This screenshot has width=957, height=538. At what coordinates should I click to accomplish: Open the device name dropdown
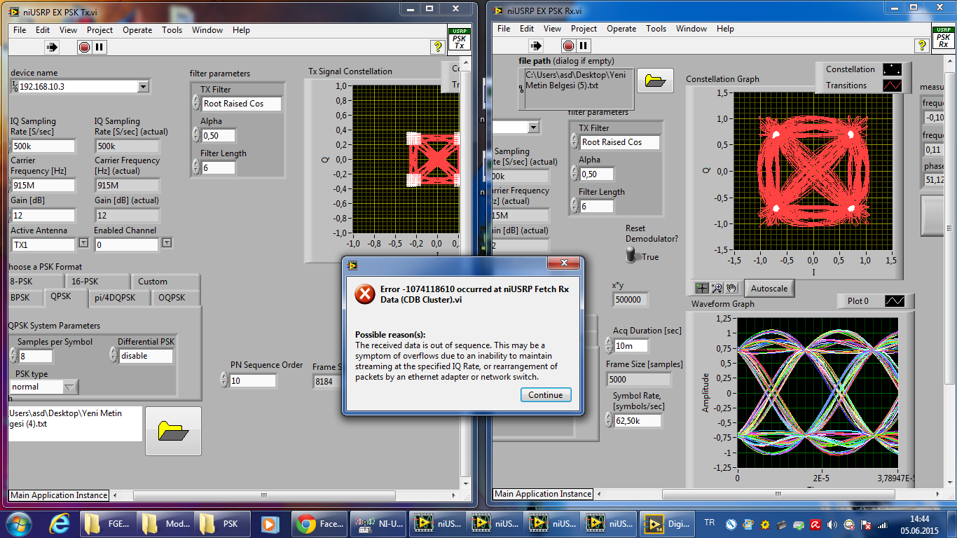click(x=143, y=86)
